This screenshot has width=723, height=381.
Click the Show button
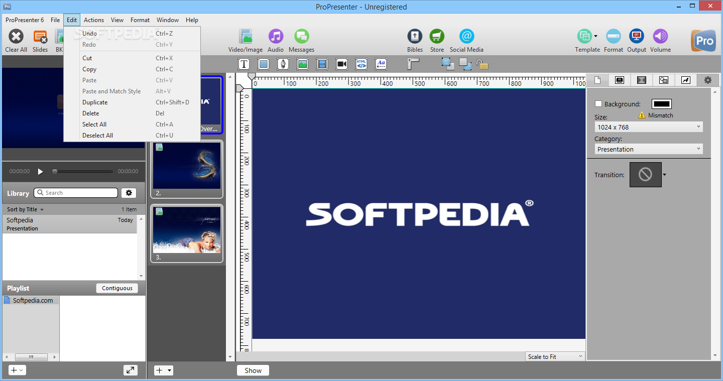coord(253,370)
